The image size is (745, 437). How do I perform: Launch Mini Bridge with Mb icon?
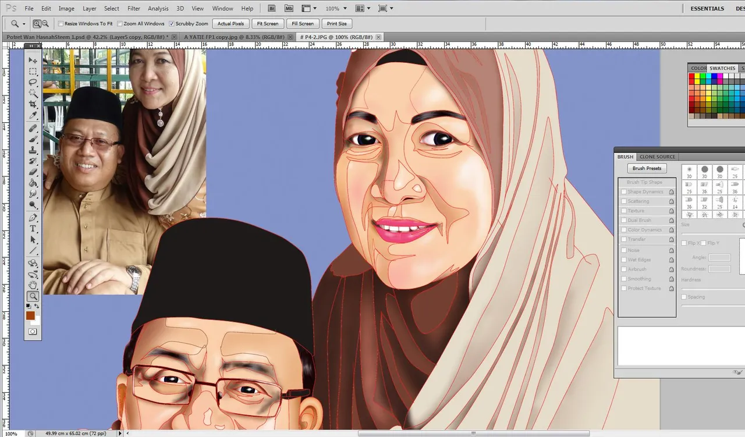point(289,9)
